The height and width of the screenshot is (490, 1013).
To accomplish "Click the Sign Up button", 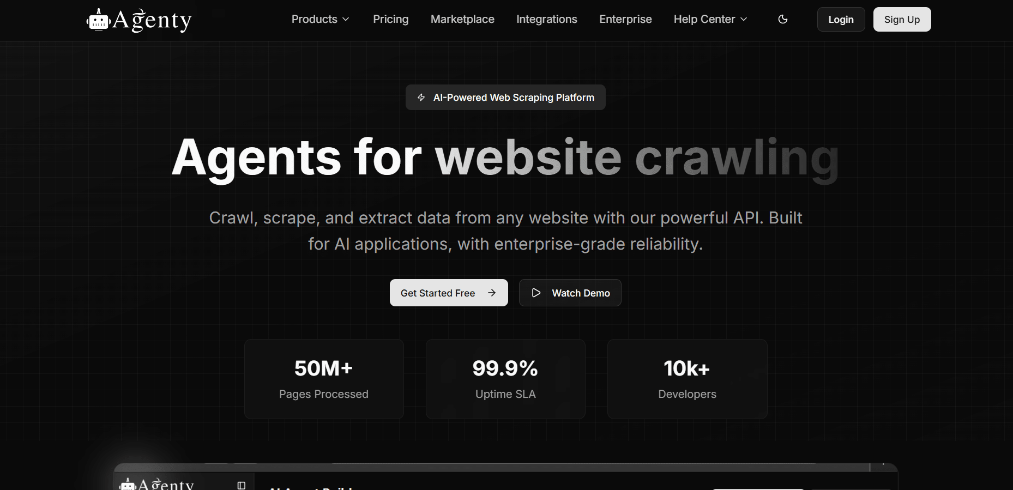I will point(902,20).
